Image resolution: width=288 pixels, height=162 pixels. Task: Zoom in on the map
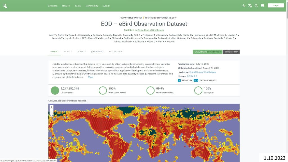(x=51, y=107)
